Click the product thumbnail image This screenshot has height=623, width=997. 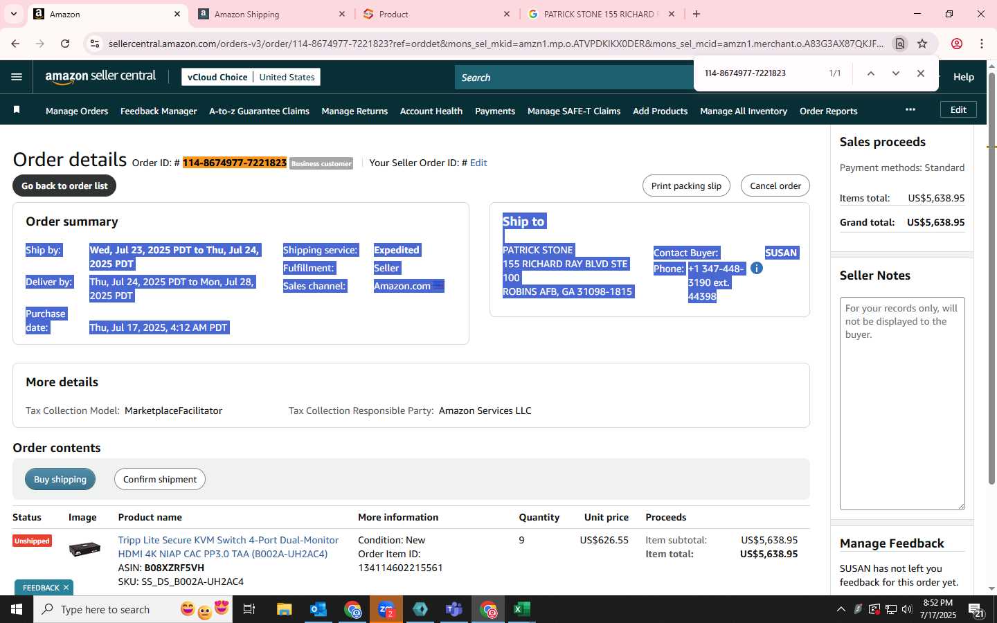pyautogui.click(x=85, y=550)
